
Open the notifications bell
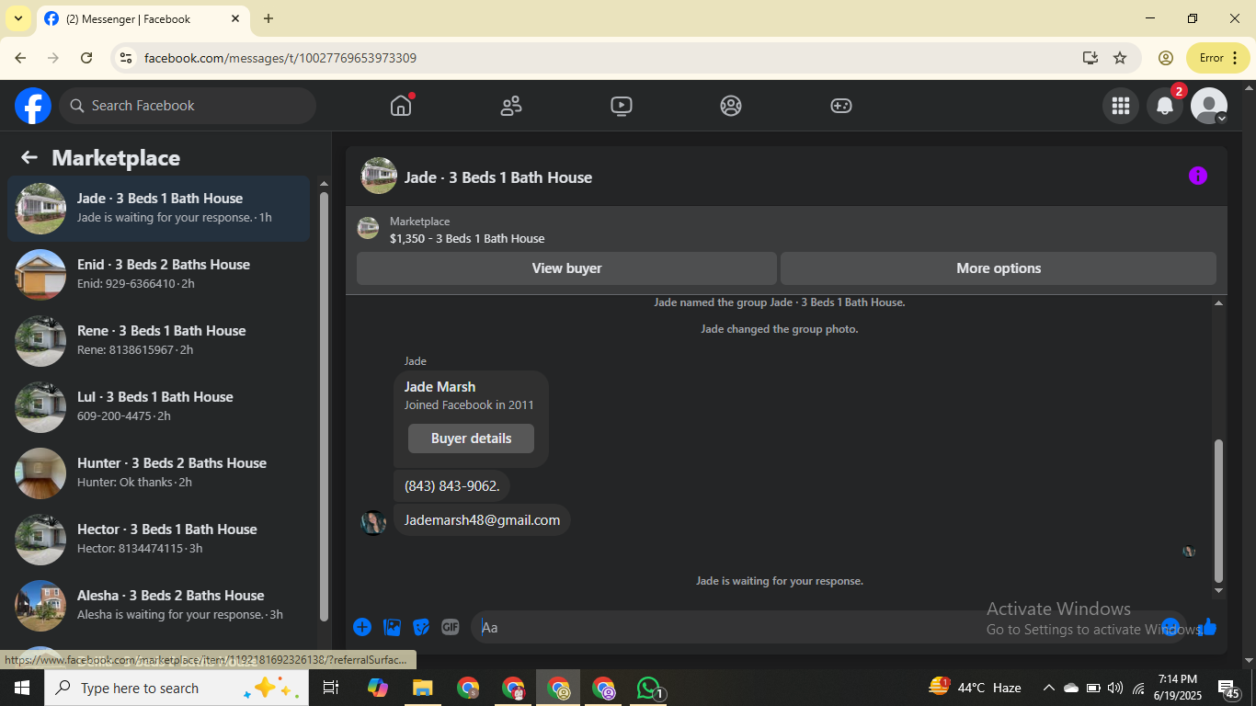point(1165,106)
